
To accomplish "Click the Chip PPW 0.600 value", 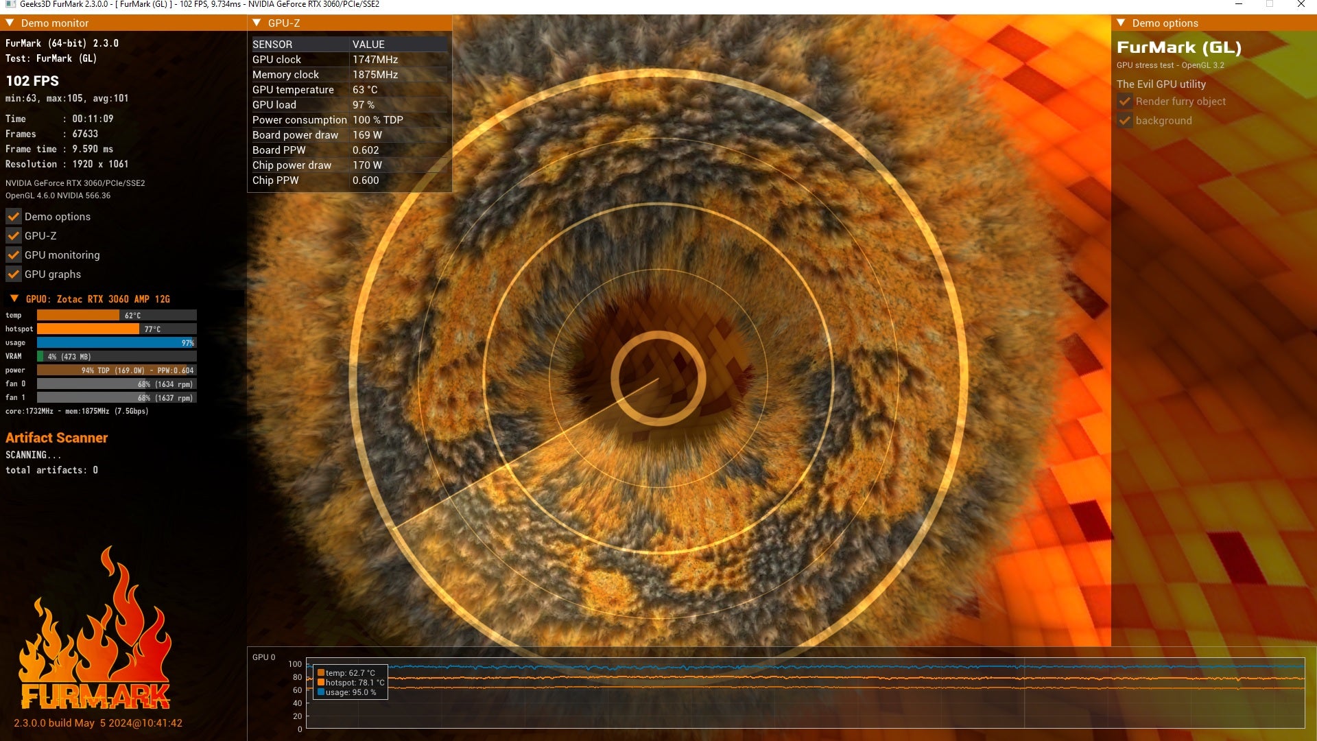I will pyautogui.click(x=366, y=180).
